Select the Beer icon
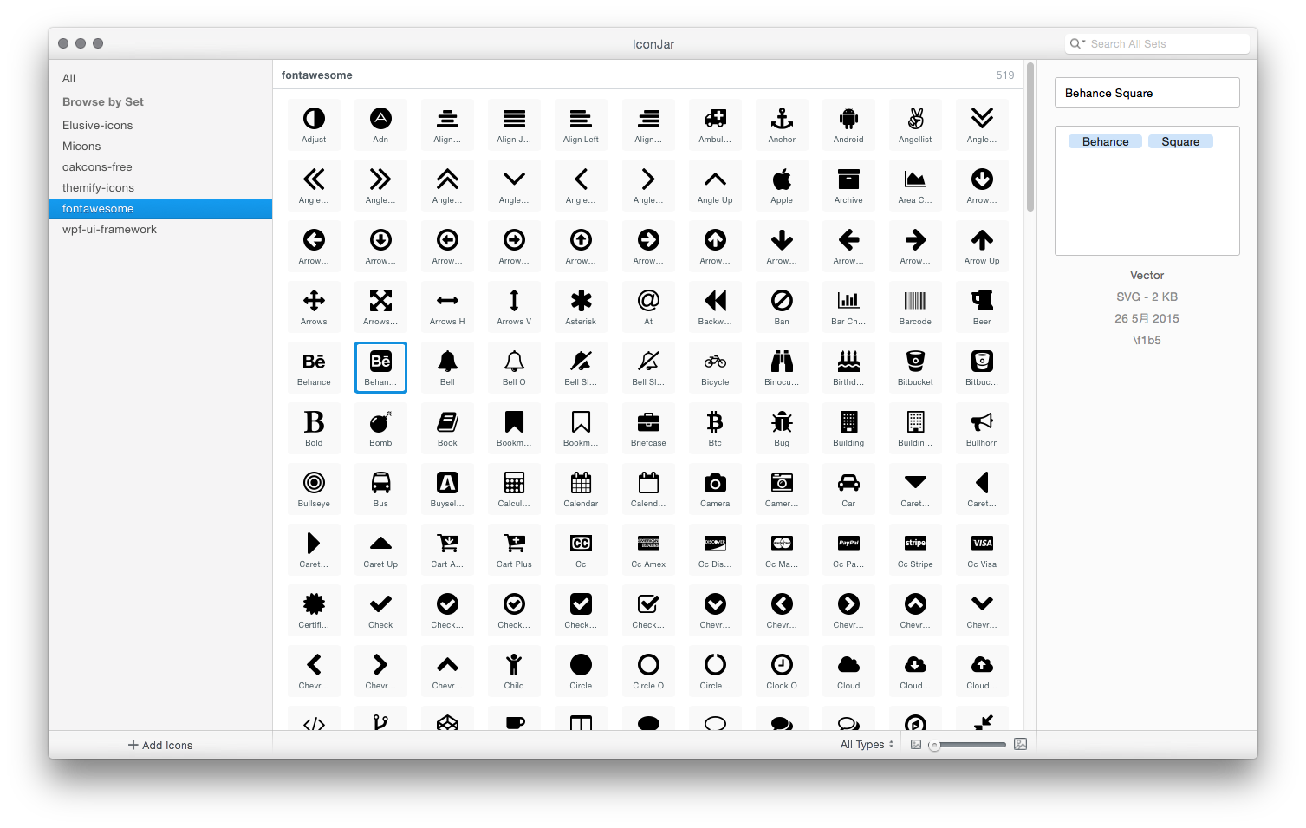 (x=982, y=306)
